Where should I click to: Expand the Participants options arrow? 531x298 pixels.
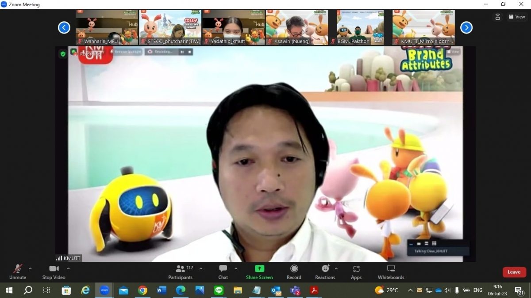(x=201, y=268)
